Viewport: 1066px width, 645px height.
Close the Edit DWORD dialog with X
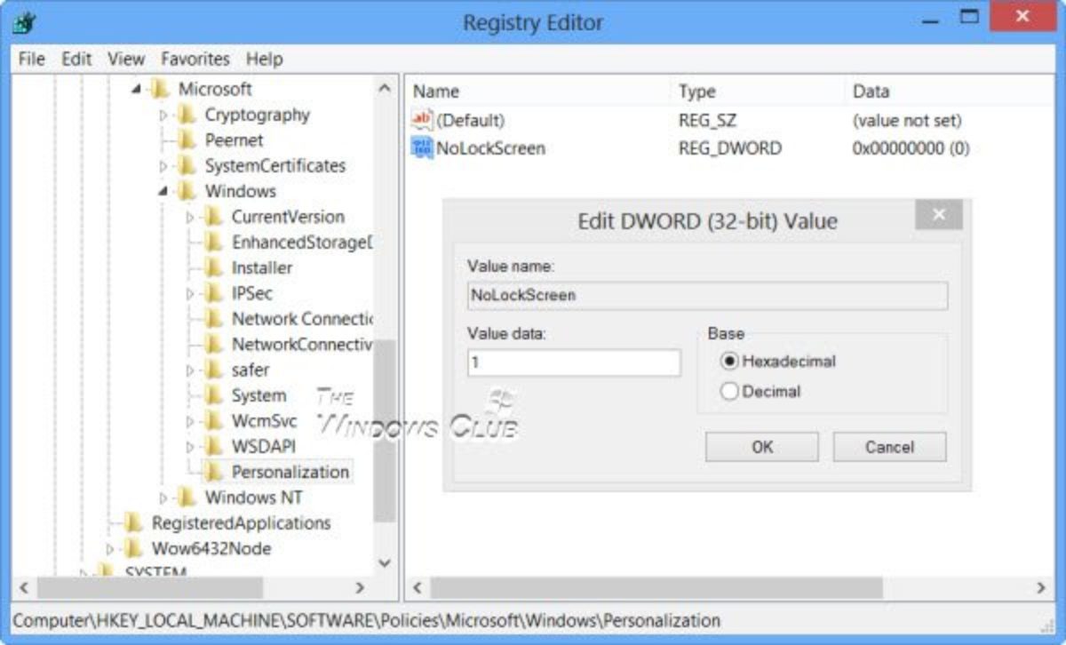(939, 214)
